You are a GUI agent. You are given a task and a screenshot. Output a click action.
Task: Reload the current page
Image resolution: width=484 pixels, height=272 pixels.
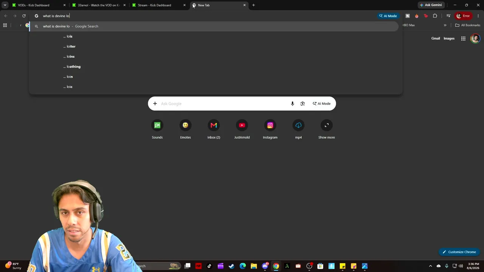pyautogui.click(x=24, y=16)
